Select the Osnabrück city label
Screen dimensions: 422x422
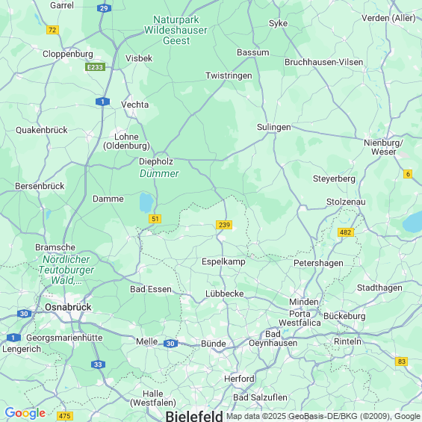(x=68, y=307)
